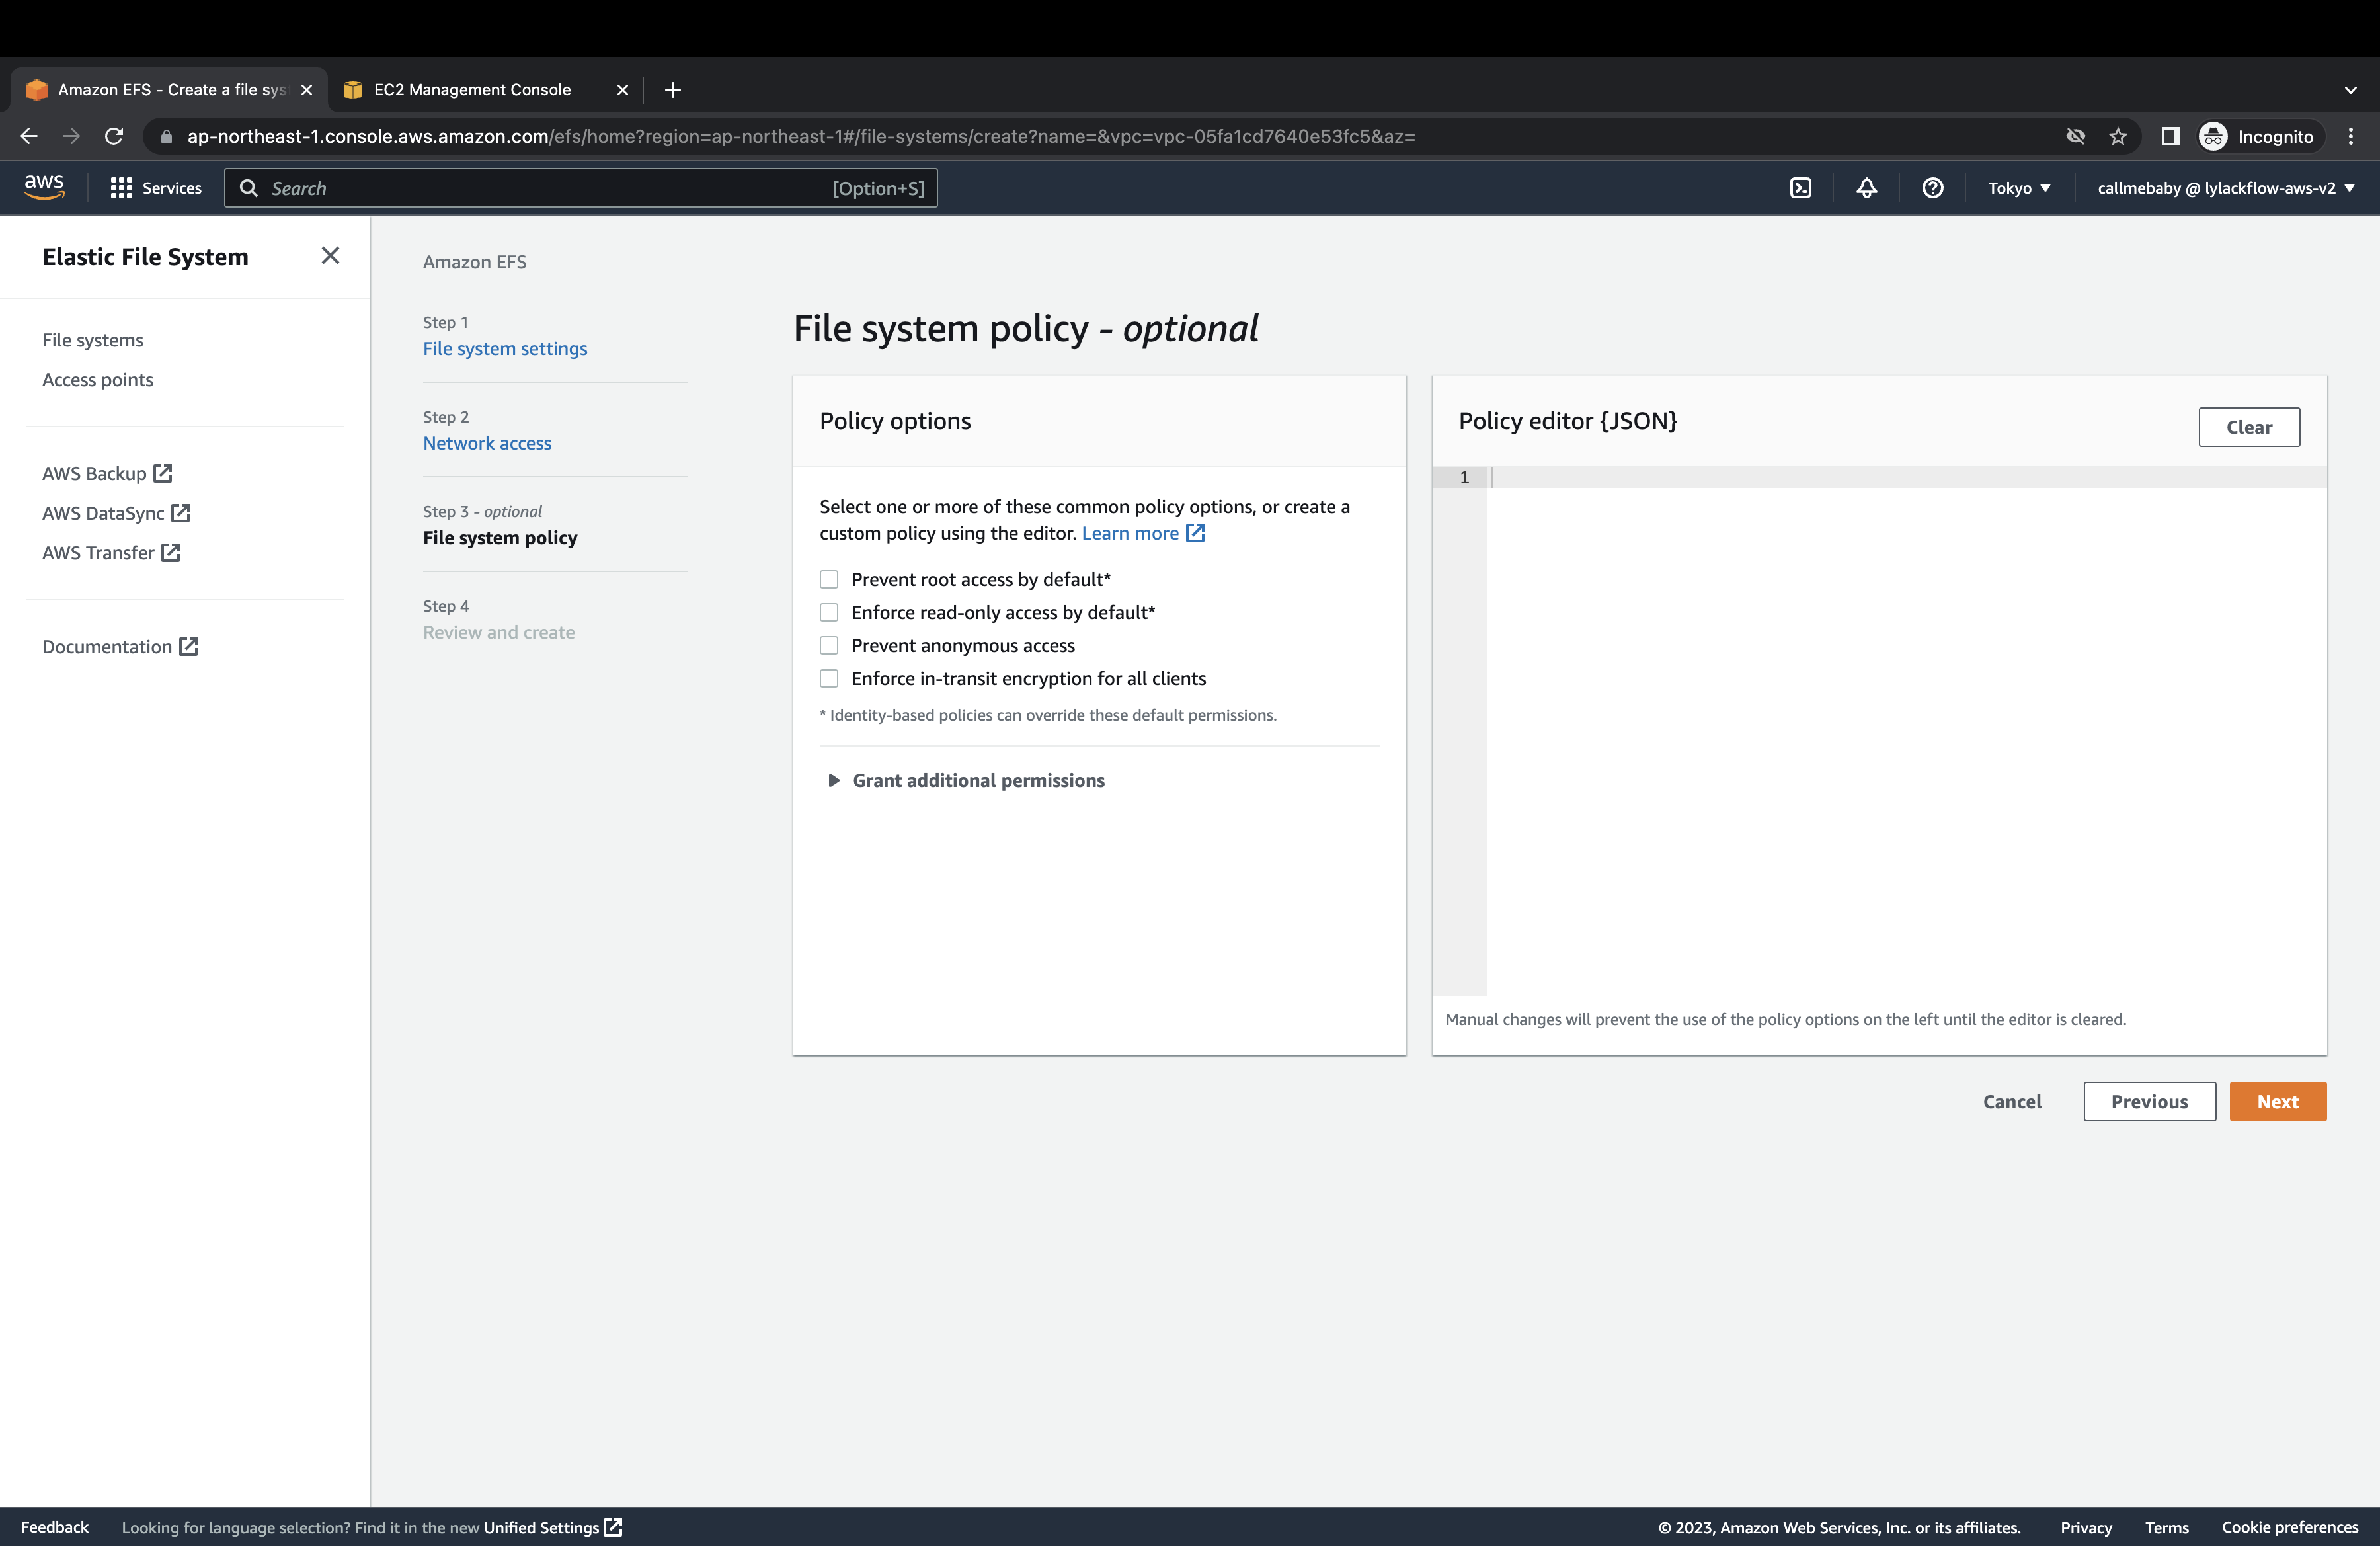
Task: Close the Elastic File System sidebar
Action: click(x=330, y=256)
